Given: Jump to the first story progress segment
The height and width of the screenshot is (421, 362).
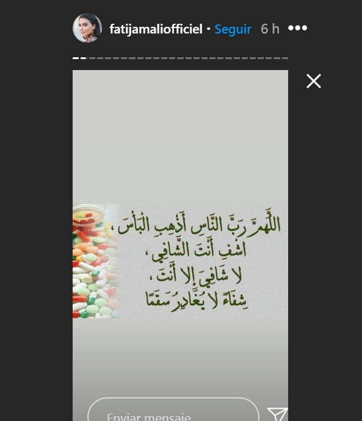Looking at the screenshot, I should [x=76, y=58].
